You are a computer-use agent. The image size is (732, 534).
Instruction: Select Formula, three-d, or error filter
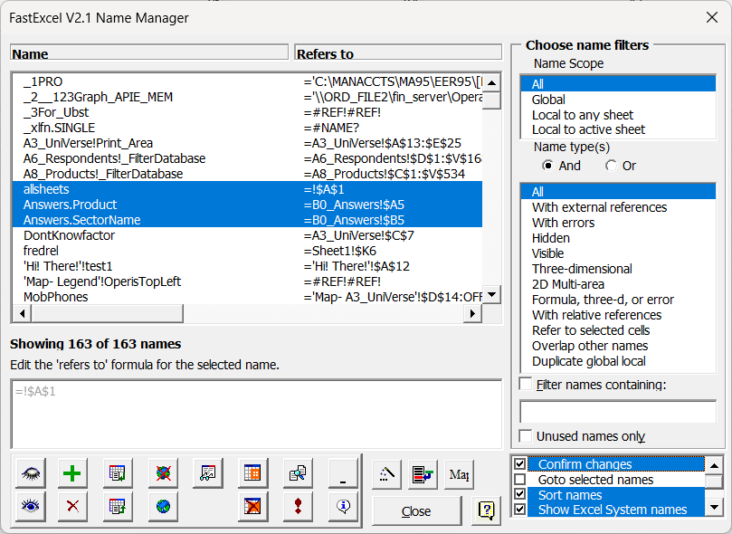pyautogui.click(x=618, y=300)
